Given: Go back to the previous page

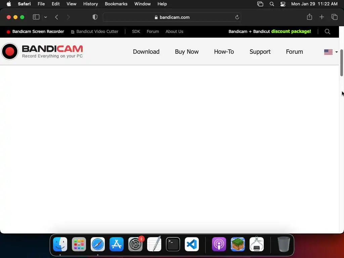Looking at the screenshot, I should coord(56,17).
